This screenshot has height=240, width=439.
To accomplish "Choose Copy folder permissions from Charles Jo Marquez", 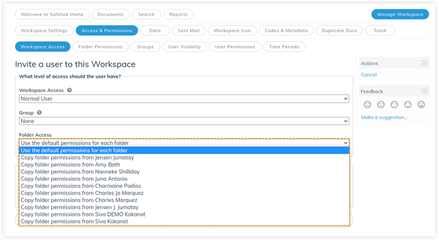I will 184,193.
